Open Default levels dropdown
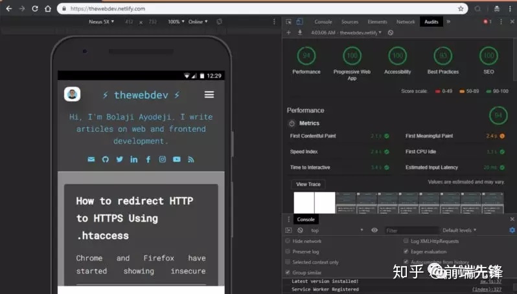 tap(459, 230)
